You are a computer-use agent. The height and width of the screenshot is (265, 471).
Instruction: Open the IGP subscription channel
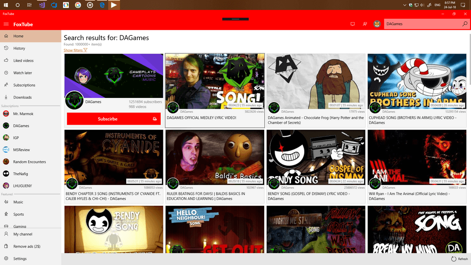click(31, 138)
